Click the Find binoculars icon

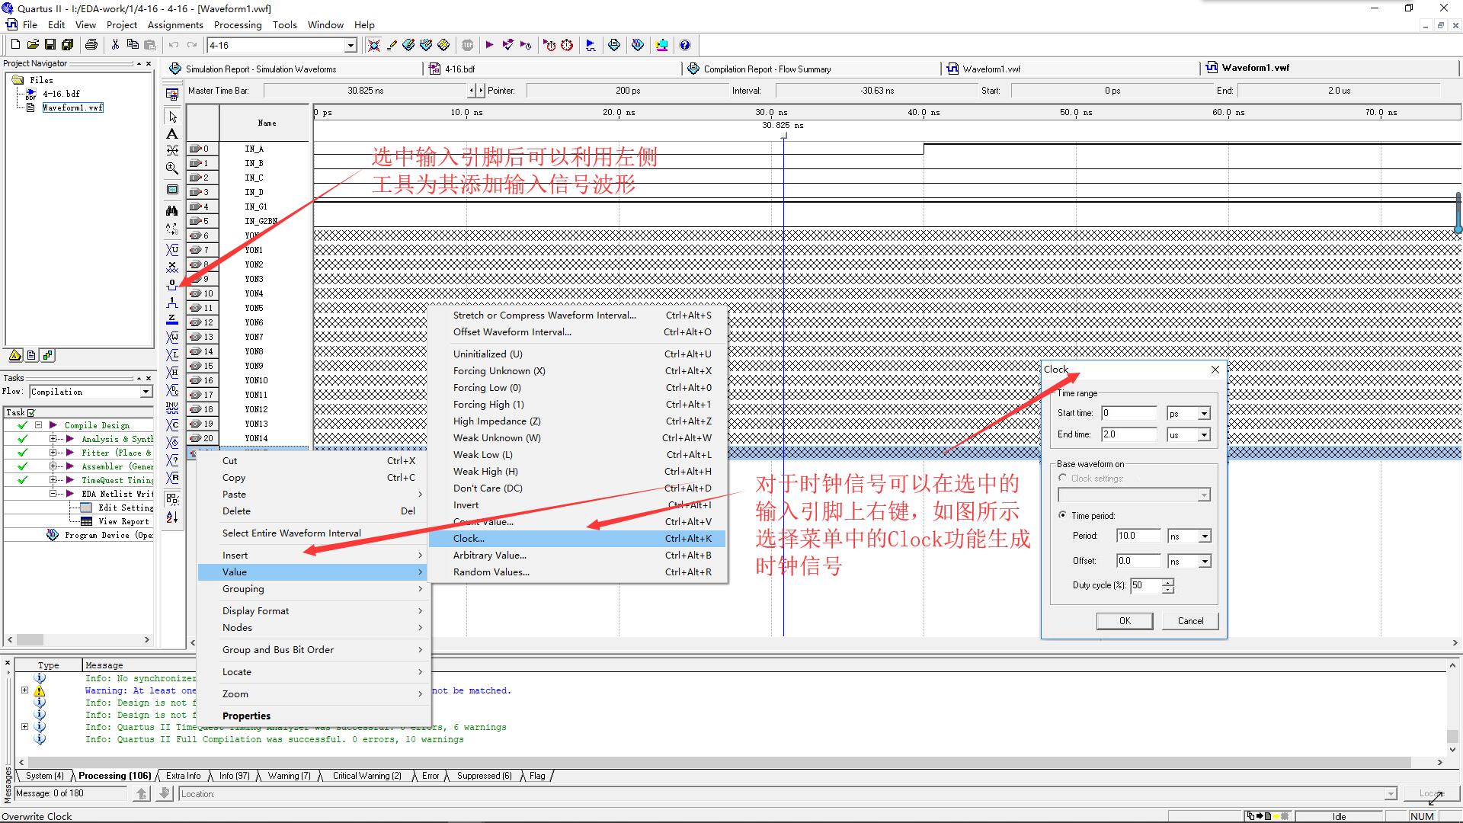click(x=172, y=210)
